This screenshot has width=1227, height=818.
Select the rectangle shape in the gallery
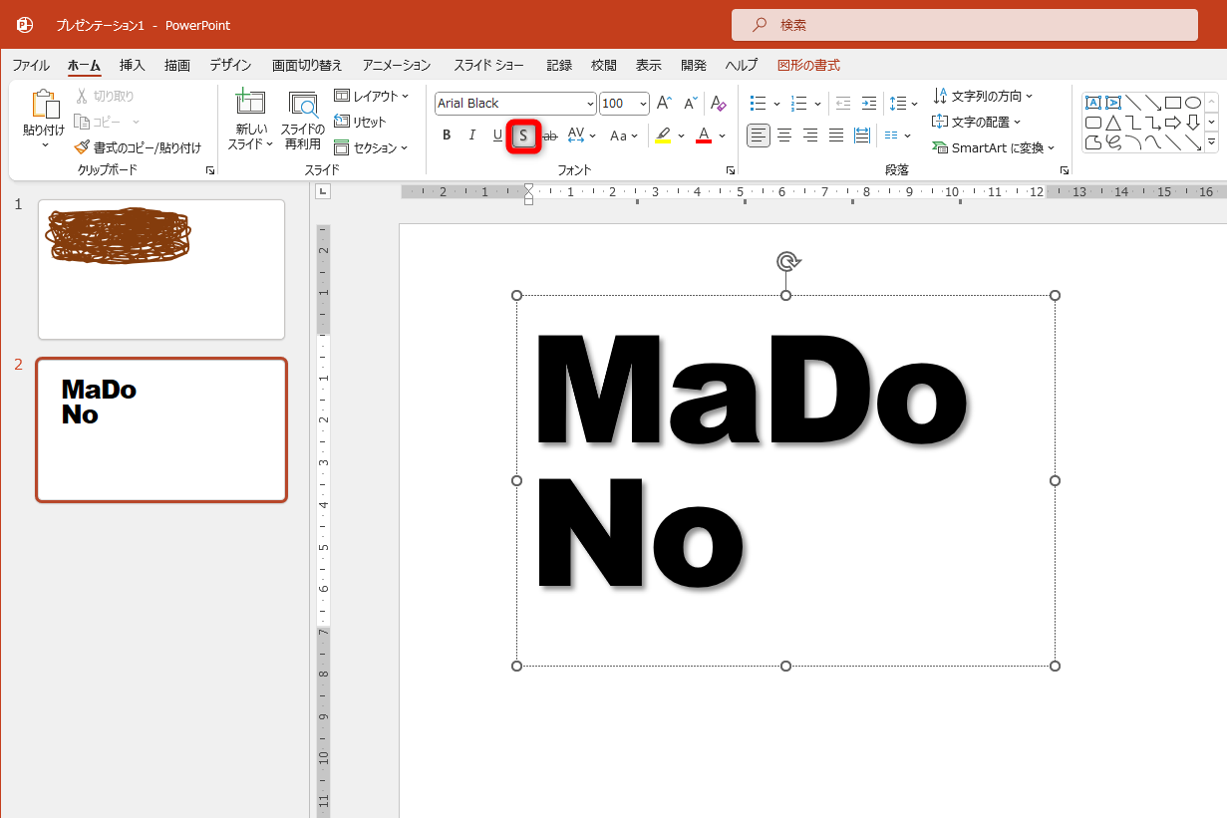pos(1173,103)
